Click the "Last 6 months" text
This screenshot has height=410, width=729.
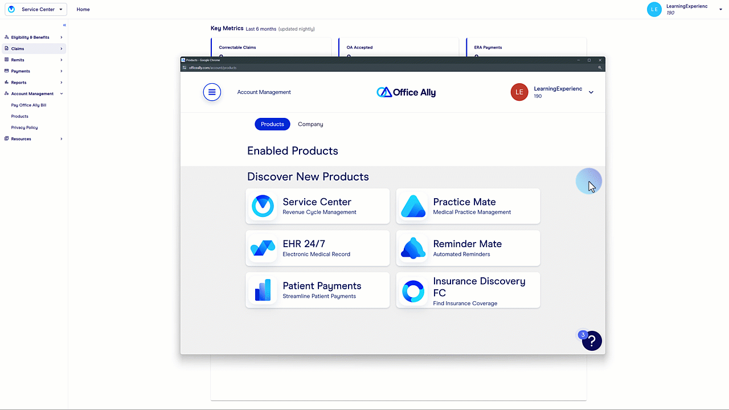(x=261, y=28)
